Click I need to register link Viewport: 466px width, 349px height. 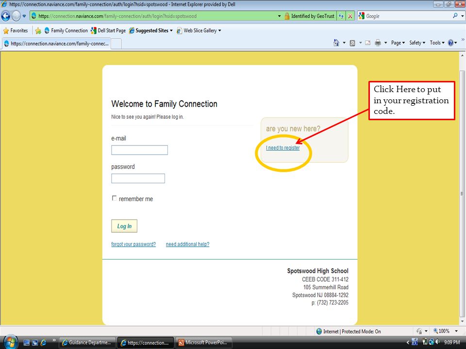tap(283, 148)
